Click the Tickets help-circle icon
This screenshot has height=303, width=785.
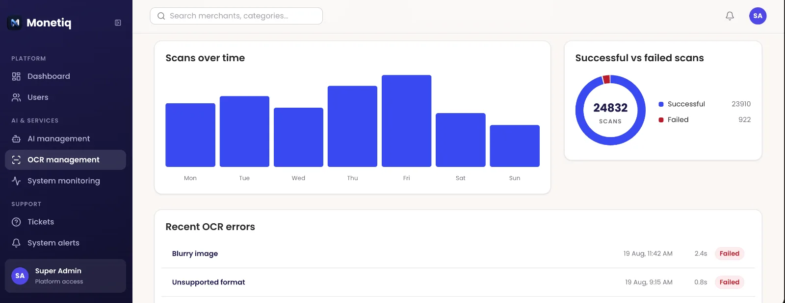tap(16, 222)
